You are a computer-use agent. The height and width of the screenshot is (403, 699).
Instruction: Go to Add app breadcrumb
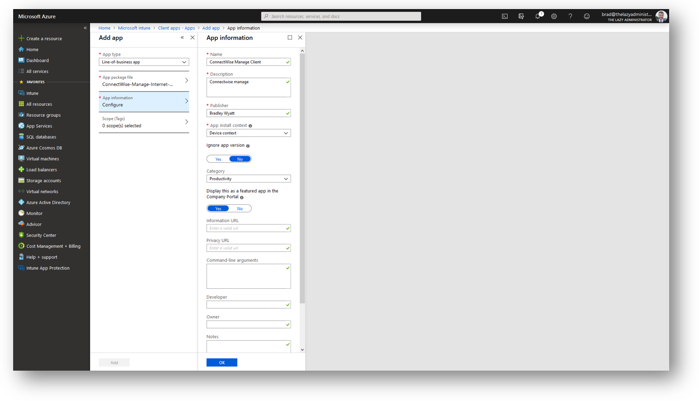tap(211, 28)
